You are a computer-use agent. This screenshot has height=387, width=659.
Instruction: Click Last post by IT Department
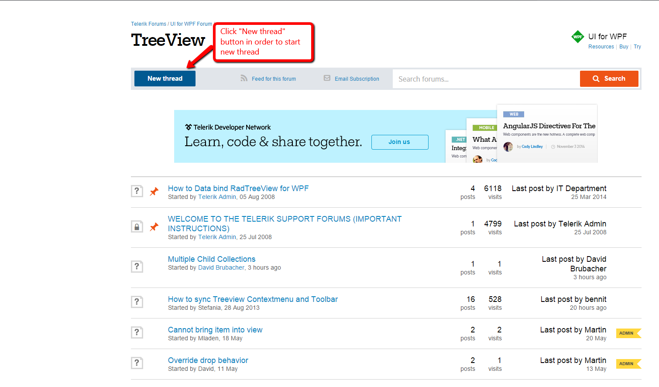click(559, 188)
